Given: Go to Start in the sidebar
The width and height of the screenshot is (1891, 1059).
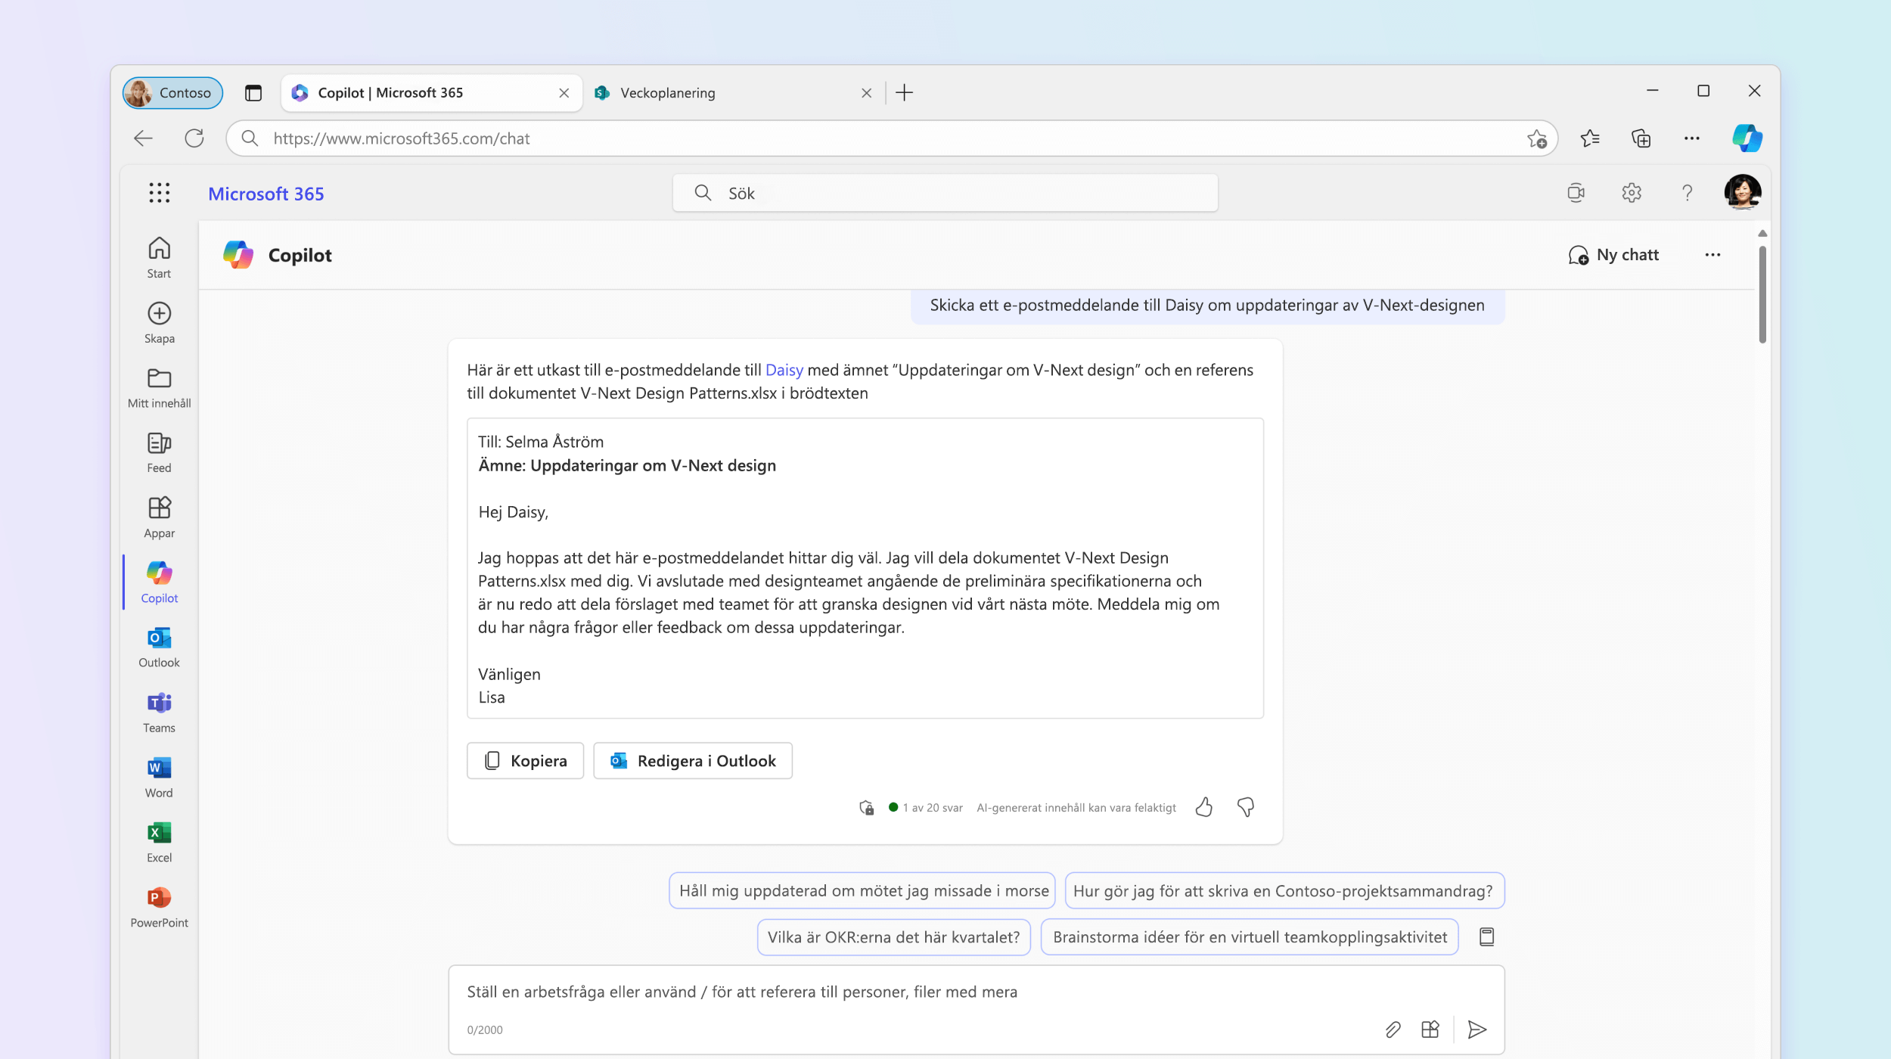Looking at the screenshot, I should (159, 258).
